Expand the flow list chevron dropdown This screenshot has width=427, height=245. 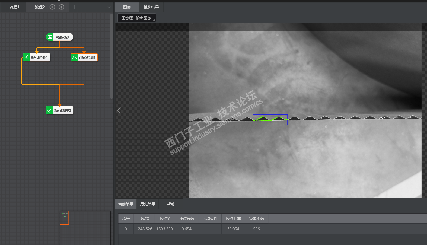pyautogui.click(x=109, y=7)
